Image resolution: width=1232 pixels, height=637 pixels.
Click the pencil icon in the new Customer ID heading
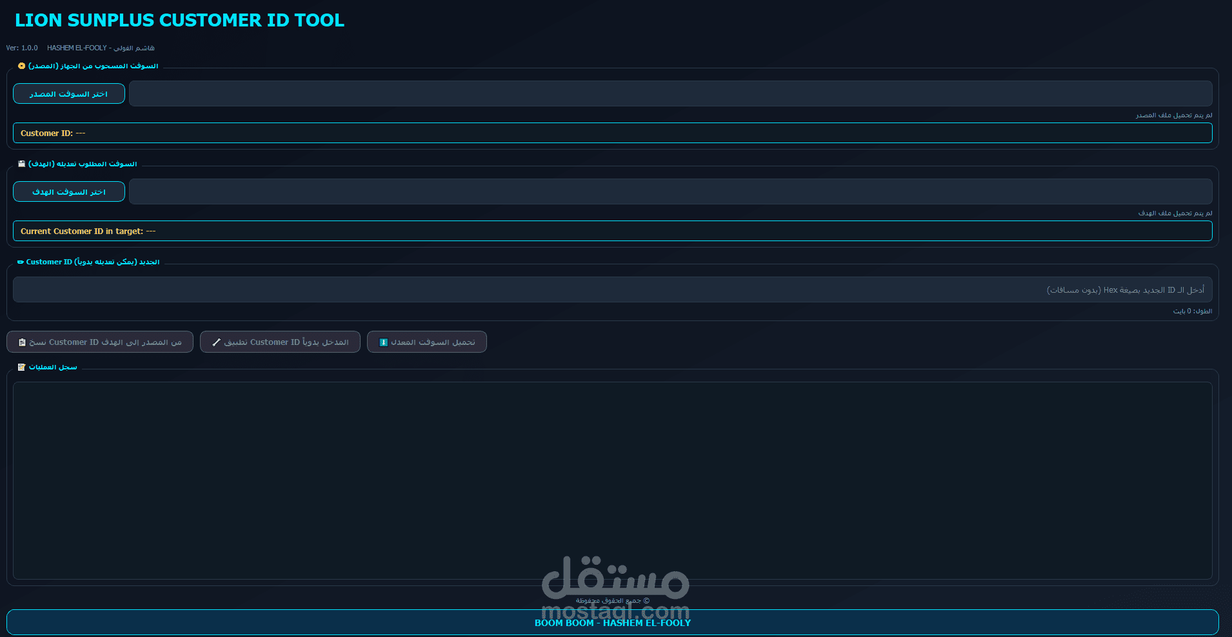21,262
